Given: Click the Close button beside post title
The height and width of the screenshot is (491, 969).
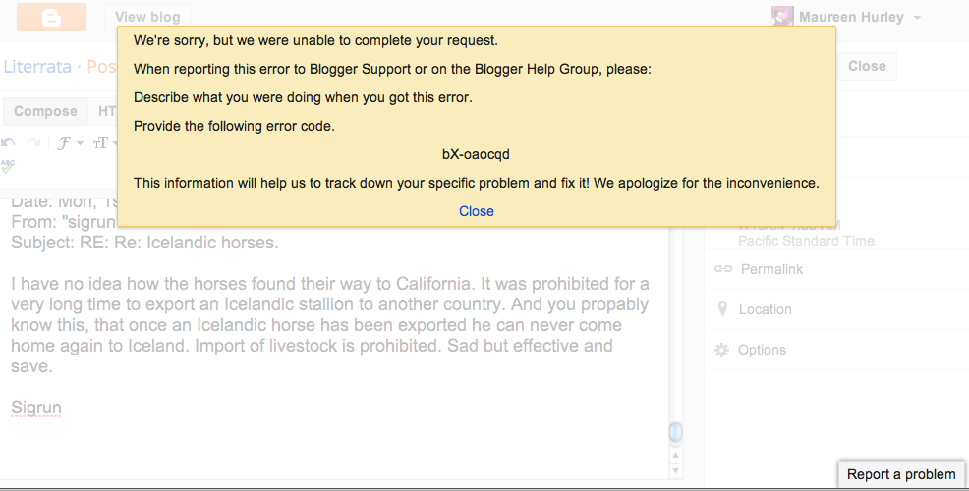Looking at the screenshot, I should [867, 66].
